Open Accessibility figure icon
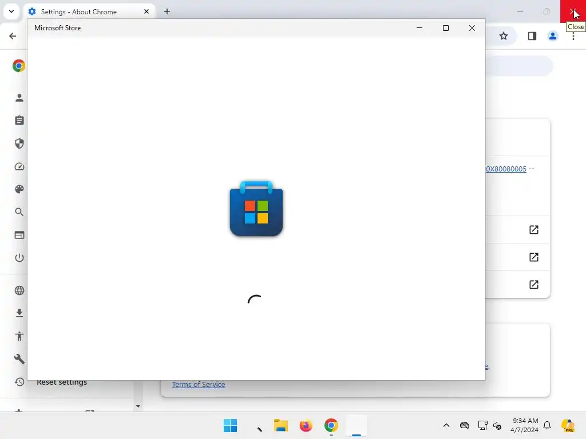 19,336
